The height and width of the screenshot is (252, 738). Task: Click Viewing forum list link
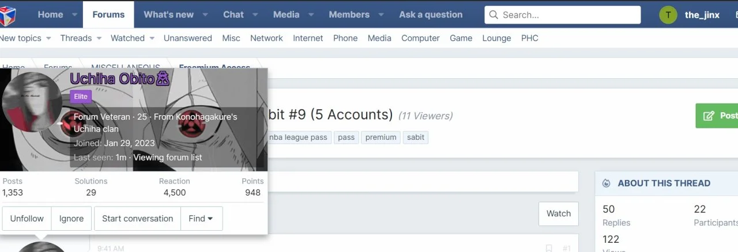click(x=167, y=157)
